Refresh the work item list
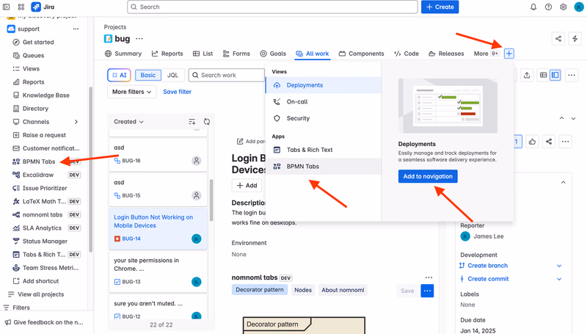 click(207, 122)
